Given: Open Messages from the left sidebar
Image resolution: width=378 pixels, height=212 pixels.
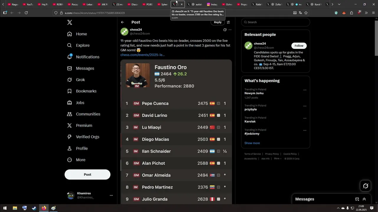Looking at the screenshot, I should pyautogui.click(x=81, y=68).
